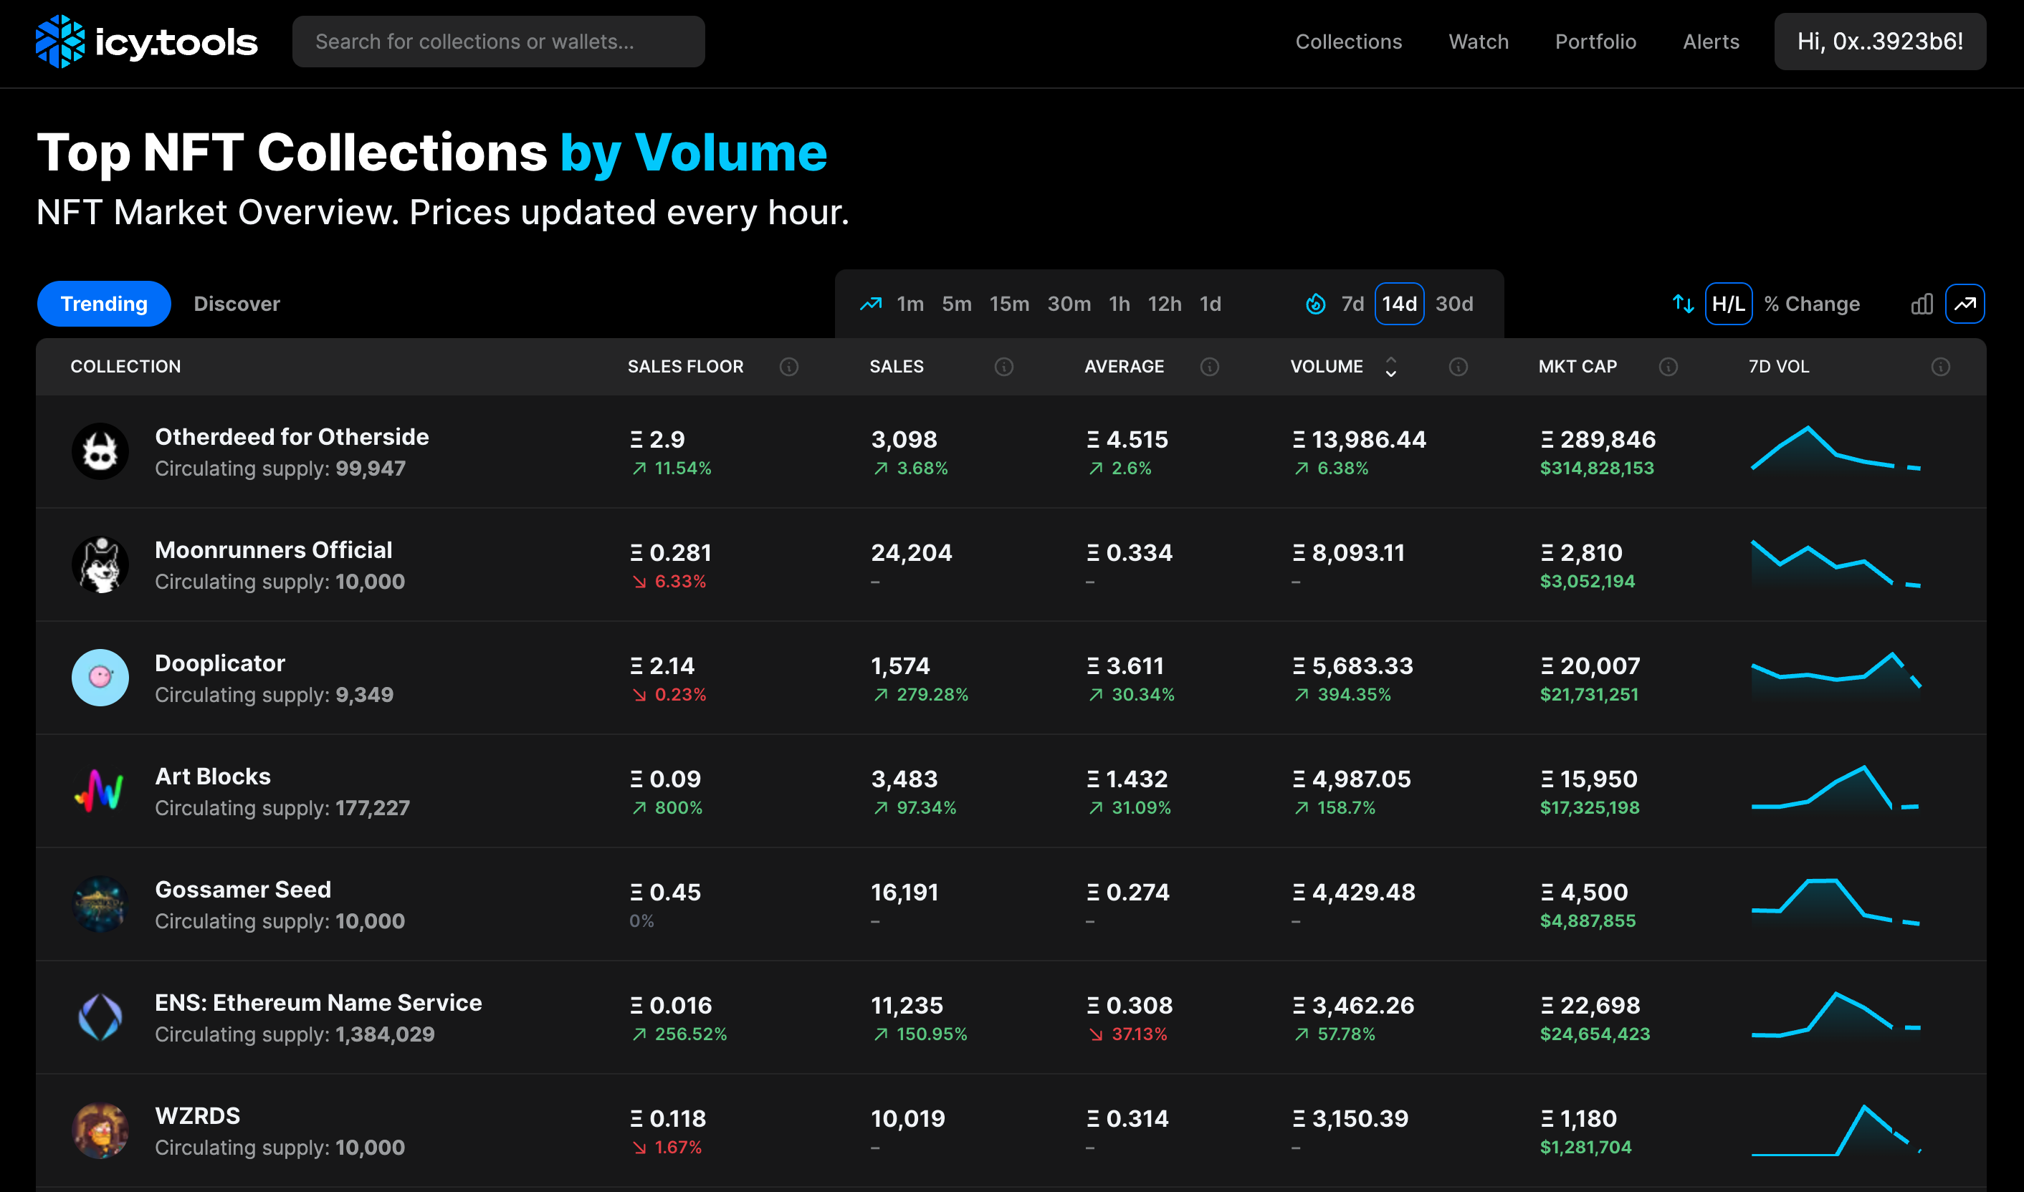Select the 14d time range
This screenshot has width=2024, height=1192.
[1399, 304]
